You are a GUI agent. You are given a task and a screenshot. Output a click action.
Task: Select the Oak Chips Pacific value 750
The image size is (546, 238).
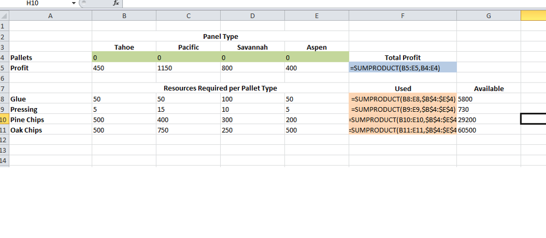188,130
